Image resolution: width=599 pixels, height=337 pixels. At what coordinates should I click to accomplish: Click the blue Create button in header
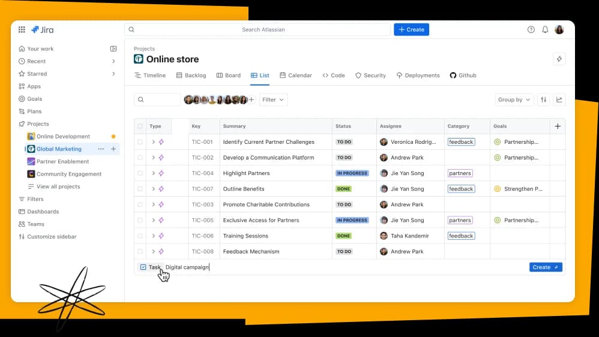(x=411, y=29)
